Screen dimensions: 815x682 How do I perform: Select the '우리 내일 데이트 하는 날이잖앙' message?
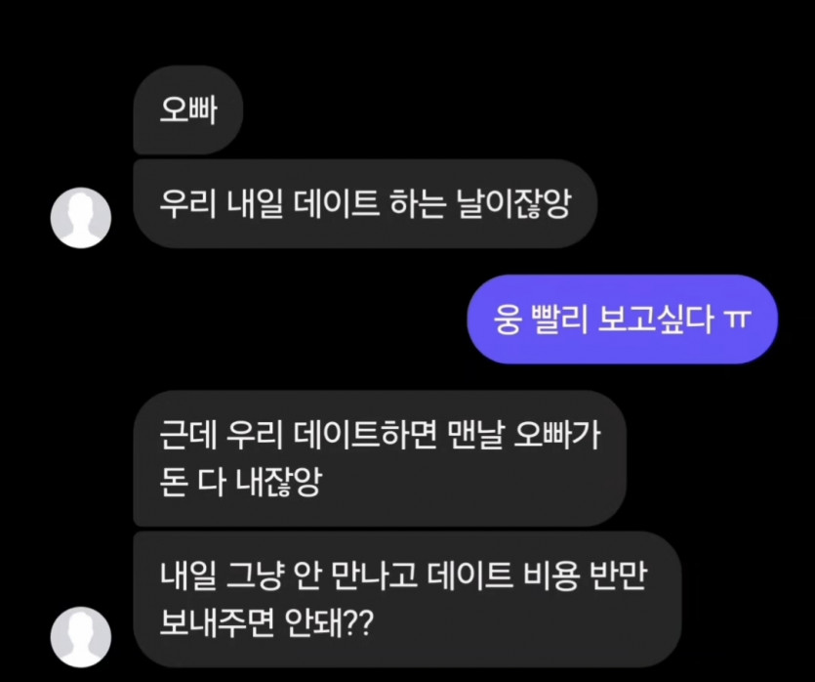click(365, 203)
